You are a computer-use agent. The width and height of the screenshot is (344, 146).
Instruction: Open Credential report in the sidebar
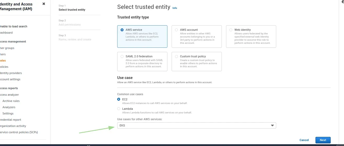10,120
